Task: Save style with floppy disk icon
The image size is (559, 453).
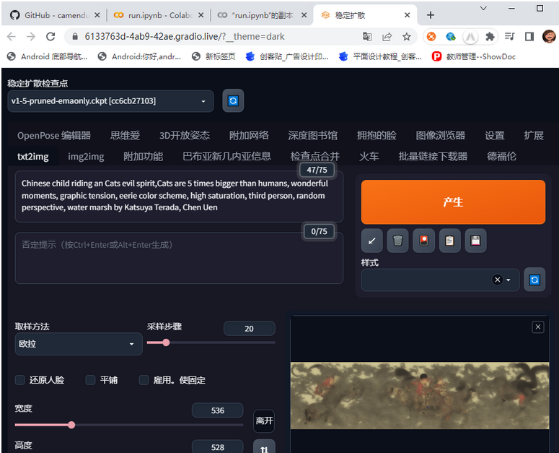Action: tap(475, 241)
